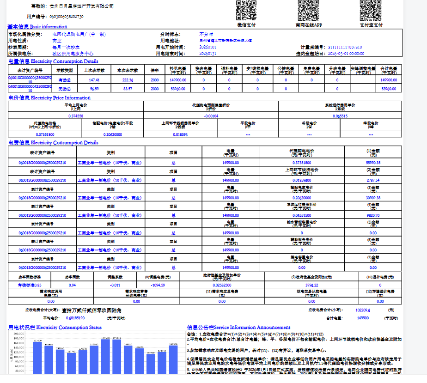Click the WeChat Pay QR code
Image resolution: width=427 pixels, height=383 pixels.
[246, 10]
